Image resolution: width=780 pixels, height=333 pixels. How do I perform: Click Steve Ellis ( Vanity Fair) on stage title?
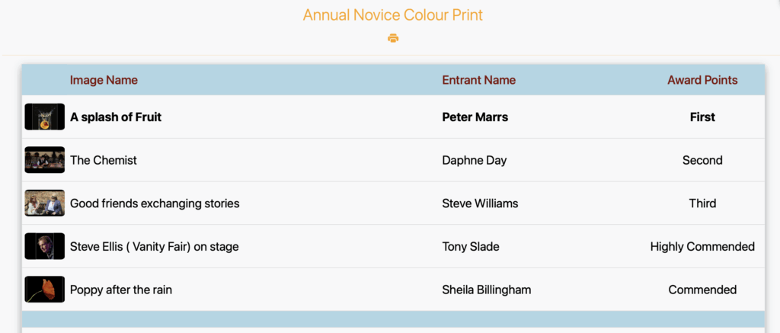[x=154, y=246]
